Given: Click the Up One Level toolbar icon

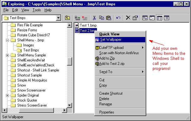Looking at the screenshot, I should [67, 18].
